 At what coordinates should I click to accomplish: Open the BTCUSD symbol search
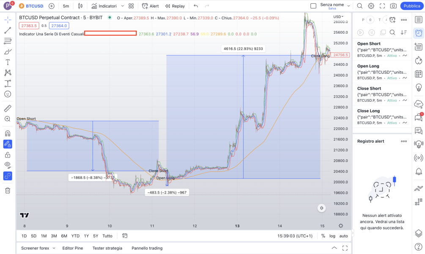click(31, 6)
